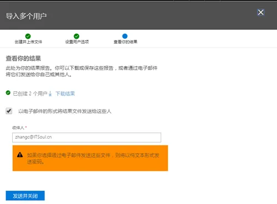
Task: Click the 创建并上传文件 step label
Action: 28,42
